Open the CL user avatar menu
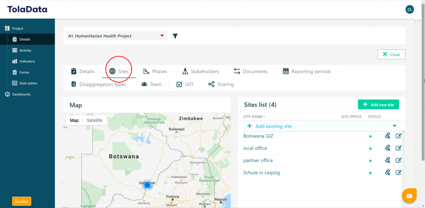This screenshot has width=425, height=208. [410, 10]
